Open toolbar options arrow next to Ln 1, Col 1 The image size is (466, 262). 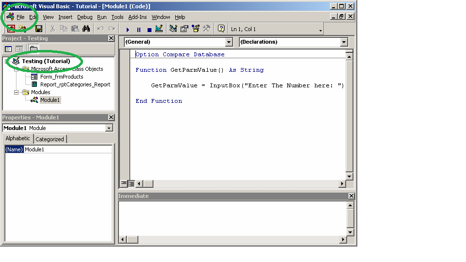click(x=320, y=30)
